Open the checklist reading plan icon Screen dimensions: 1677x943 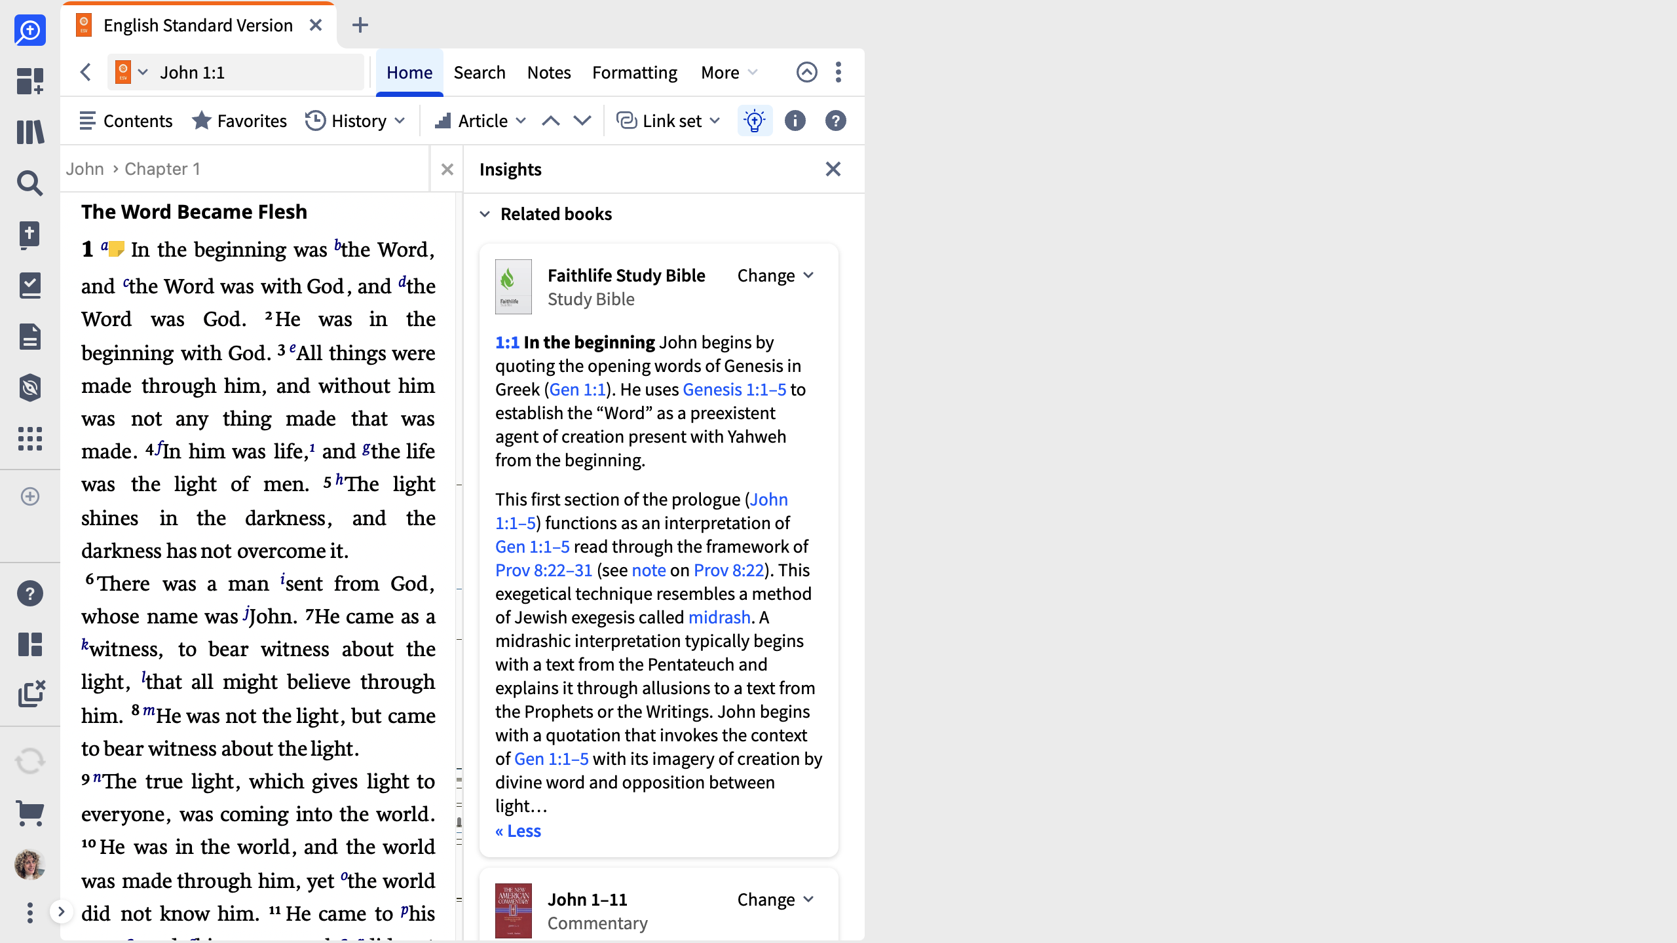coord(30,286)
